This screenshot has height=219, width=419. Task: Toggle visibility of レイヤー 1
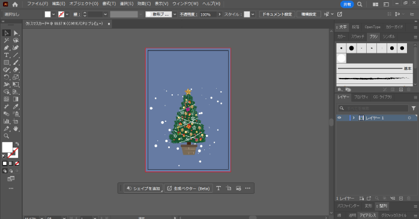(x=339, y=118)
